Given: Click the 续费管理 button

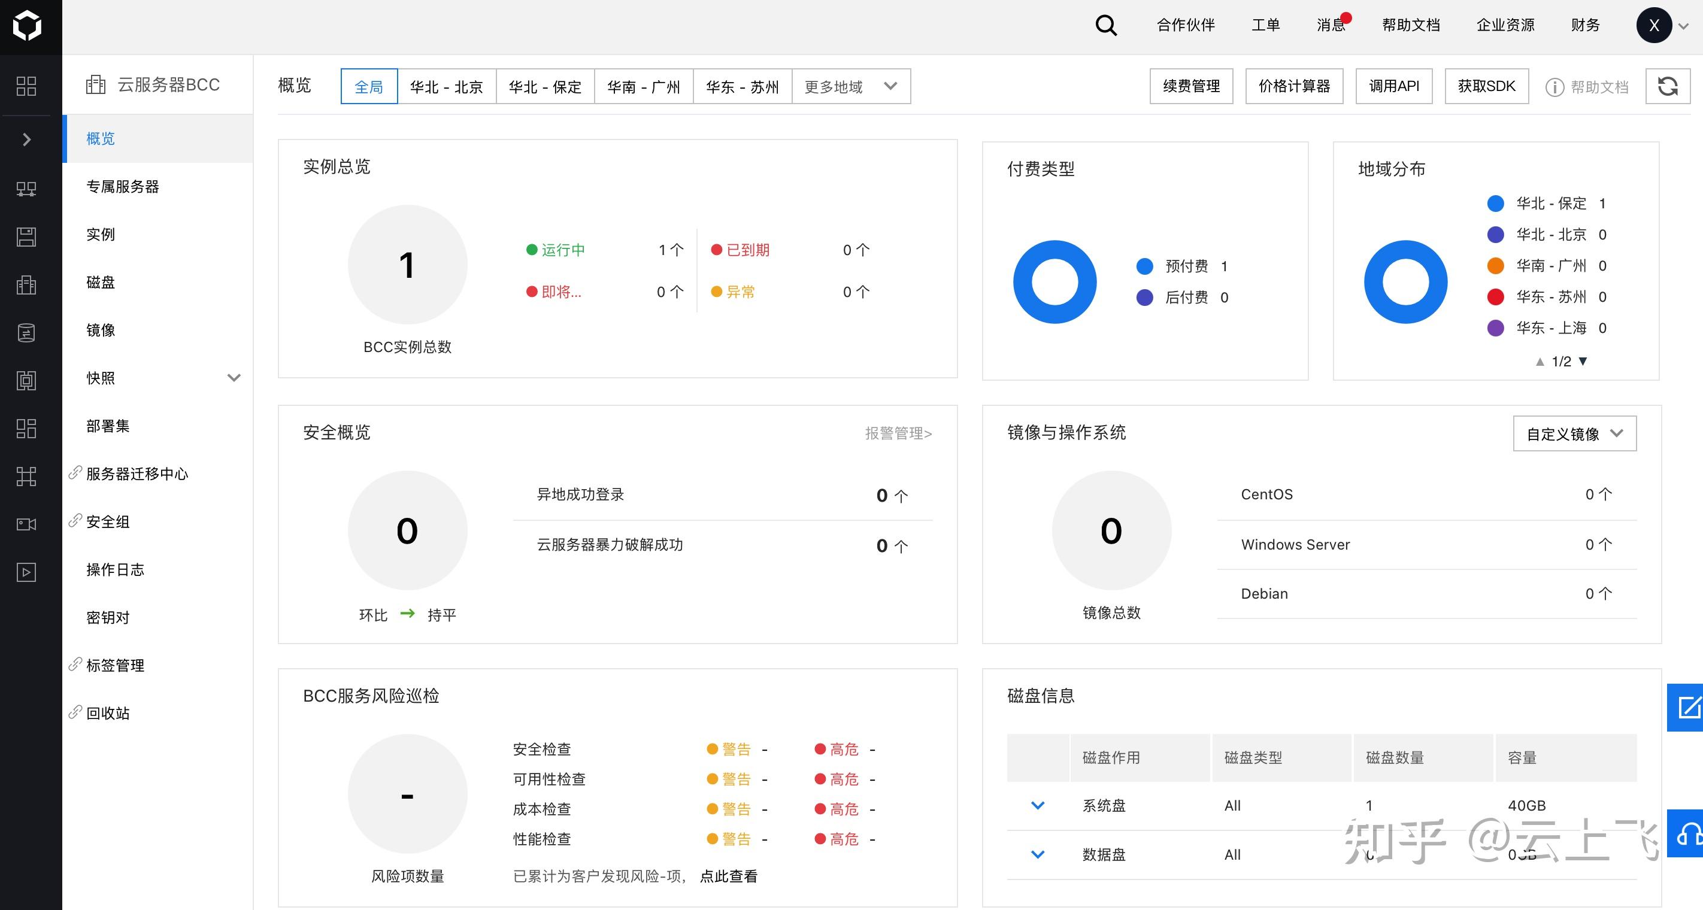Looking at the screenshot, I should [1191, 87].
